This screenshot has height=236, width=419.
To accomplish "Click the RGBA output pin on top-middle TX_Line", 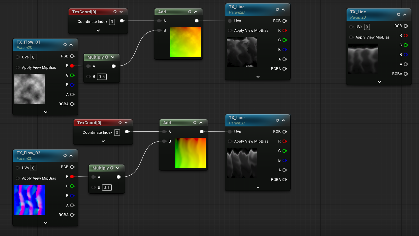I will (285, 69).
